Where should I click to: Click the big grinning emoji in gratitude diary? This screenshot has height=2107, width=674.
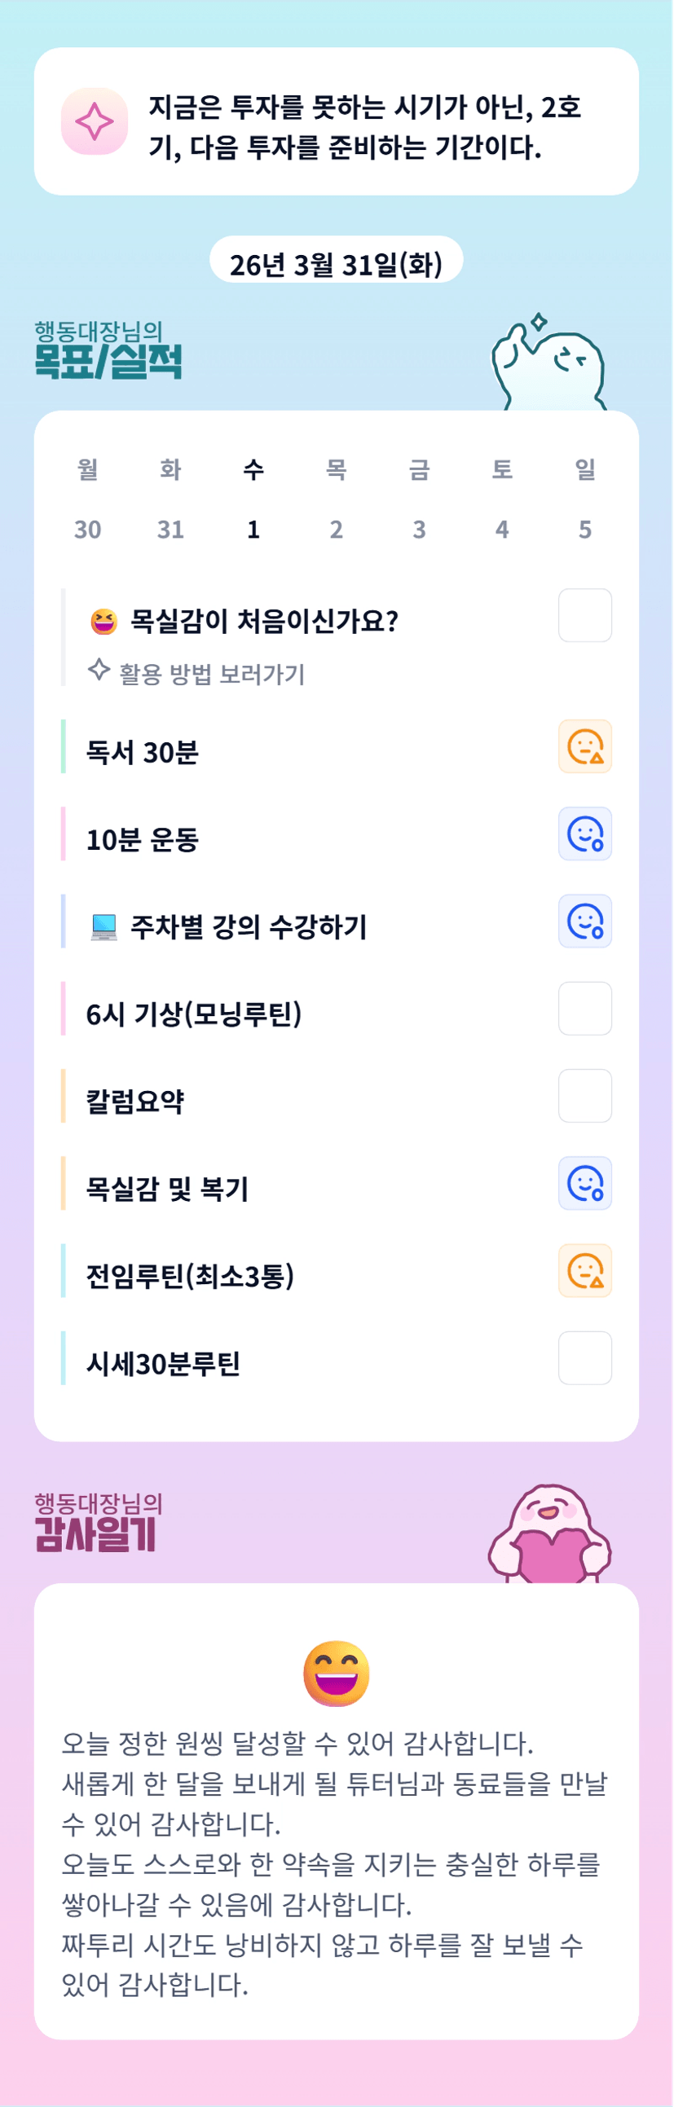(336, 1673)
